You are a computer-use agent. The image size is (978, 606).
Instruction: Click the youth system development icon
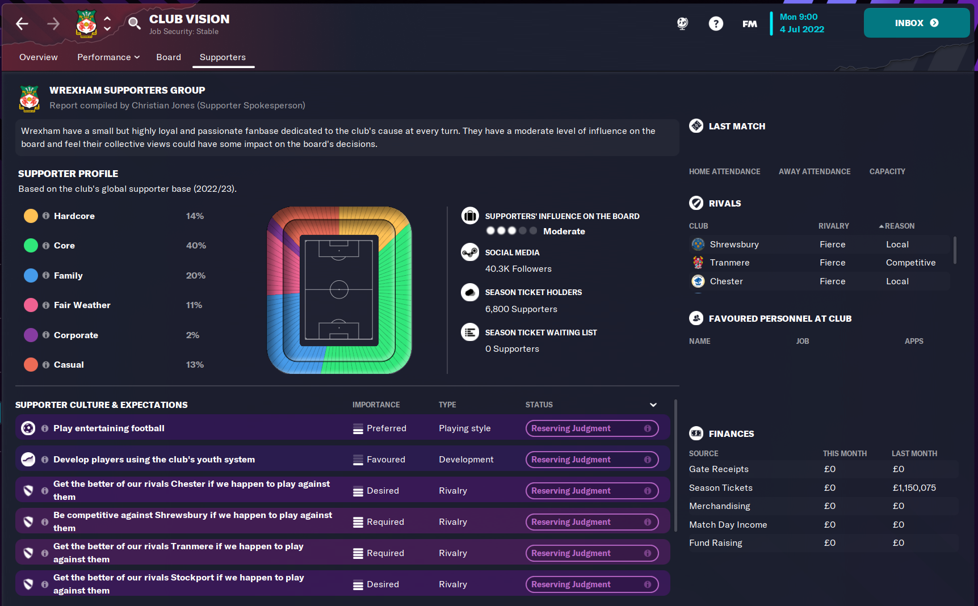tap(28, 459)
